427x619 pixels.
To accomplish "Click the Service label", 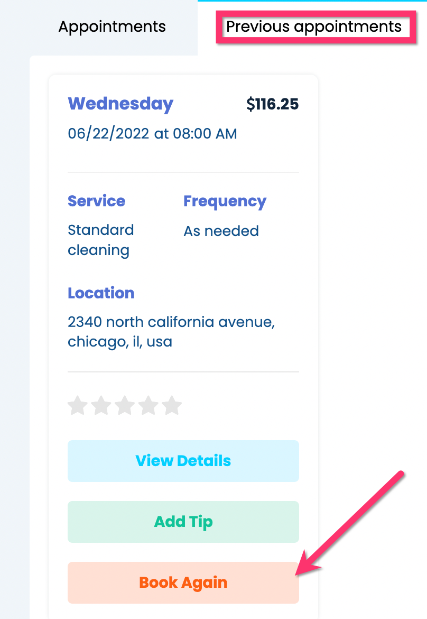I will click(97, 201).
